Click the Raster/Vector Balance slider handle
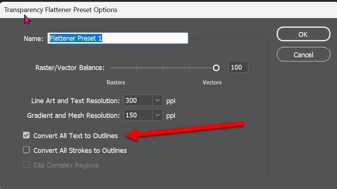Image resolution: width=337 pixels, height=189 pixels. coord(216,68)
